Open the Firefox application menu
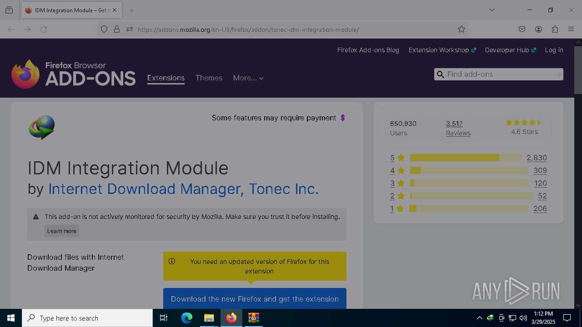Viewport: 582px width, 327px height. [x=571, y=29]
